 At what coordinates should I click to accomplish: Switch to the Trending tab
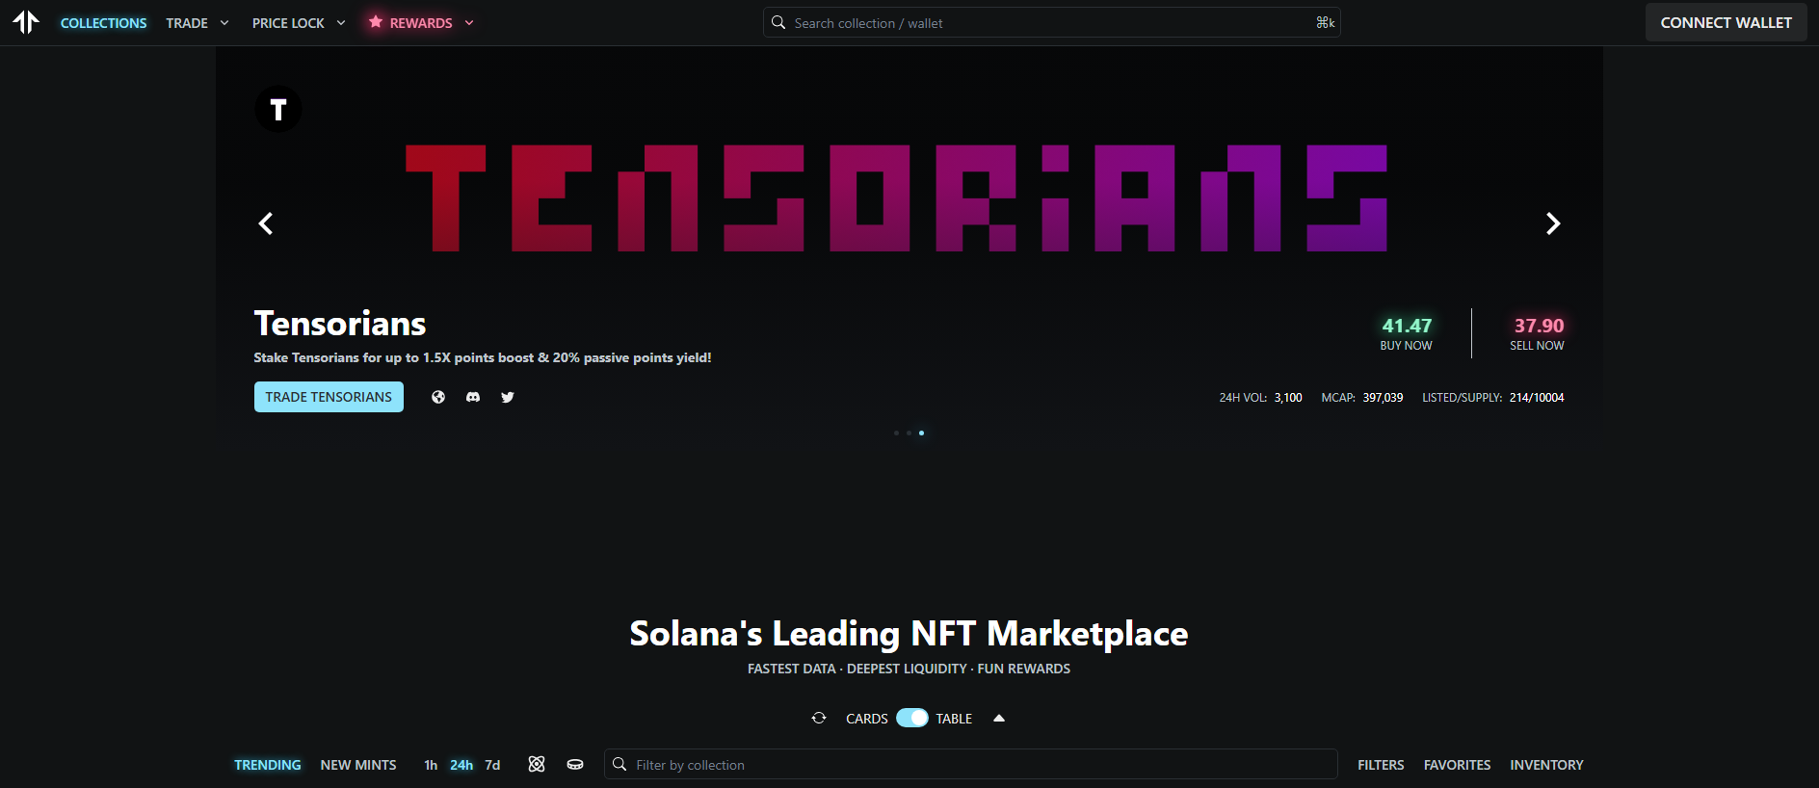[268, 765]
